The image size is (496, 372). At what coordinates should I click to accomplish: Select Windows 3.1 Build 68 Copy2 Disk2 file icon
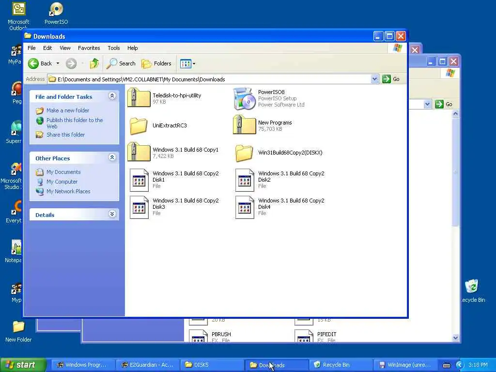(245, 180)
